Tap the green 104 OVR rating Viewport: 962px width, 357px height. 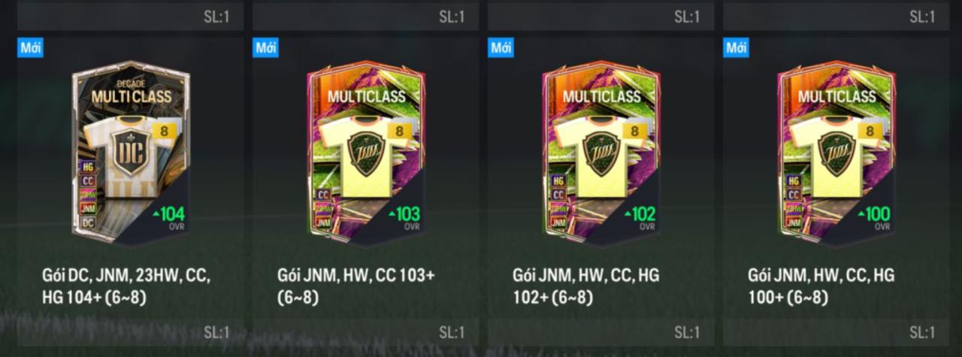168,214
